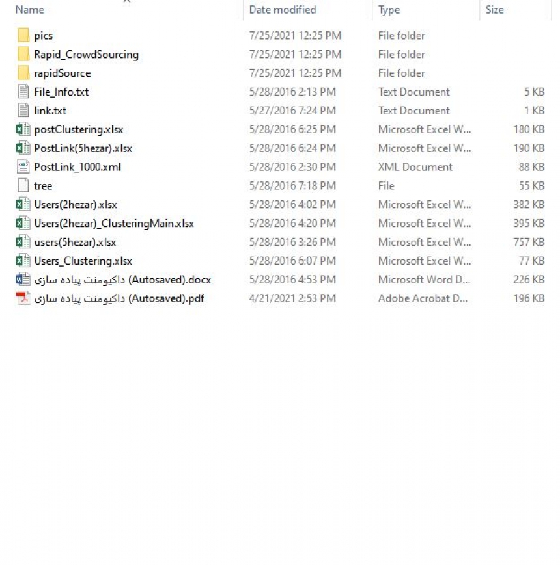The height and width of the screenshot is (565, 560).
Task: Select the PostLink_1000.xml file name
Action: pyautogui.click(x=77, y=167)
